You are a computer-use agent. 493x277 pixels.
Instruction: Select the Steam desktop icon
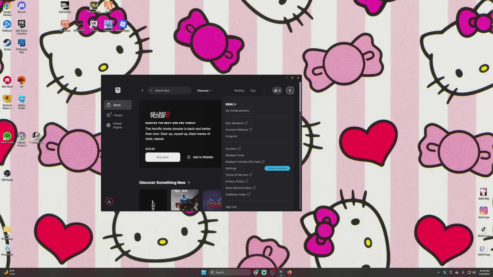click(7, 45)
